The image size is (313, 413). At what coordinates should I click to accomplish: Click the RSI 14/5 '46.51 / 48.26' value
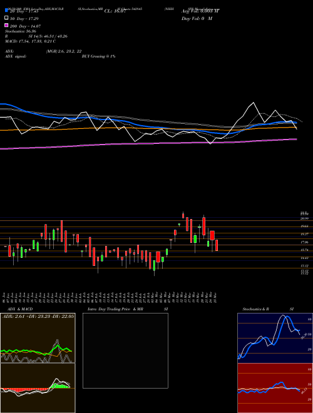tap(54, 36)
